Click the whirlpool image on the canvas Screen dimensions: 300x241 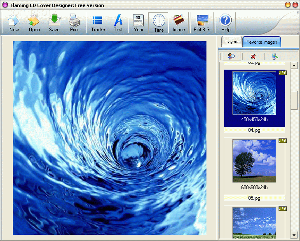110,138
